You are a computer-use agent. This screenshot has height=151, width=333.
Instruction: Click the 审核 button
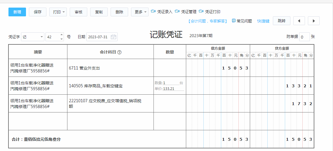point(79,12)
